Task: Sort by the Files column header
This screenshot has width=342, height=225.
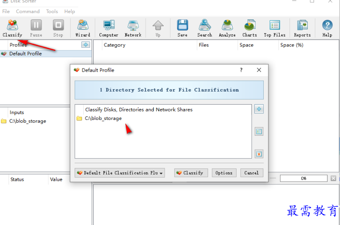Action: click(x=217, y=45)
